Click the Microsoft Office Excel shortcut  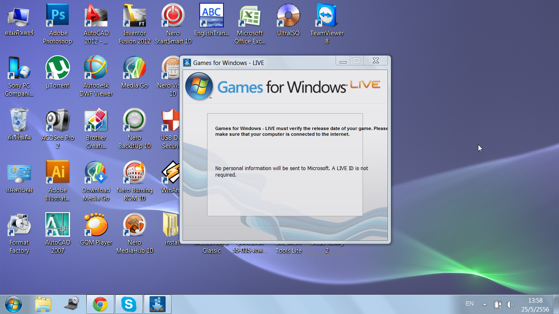pos(250,25)
